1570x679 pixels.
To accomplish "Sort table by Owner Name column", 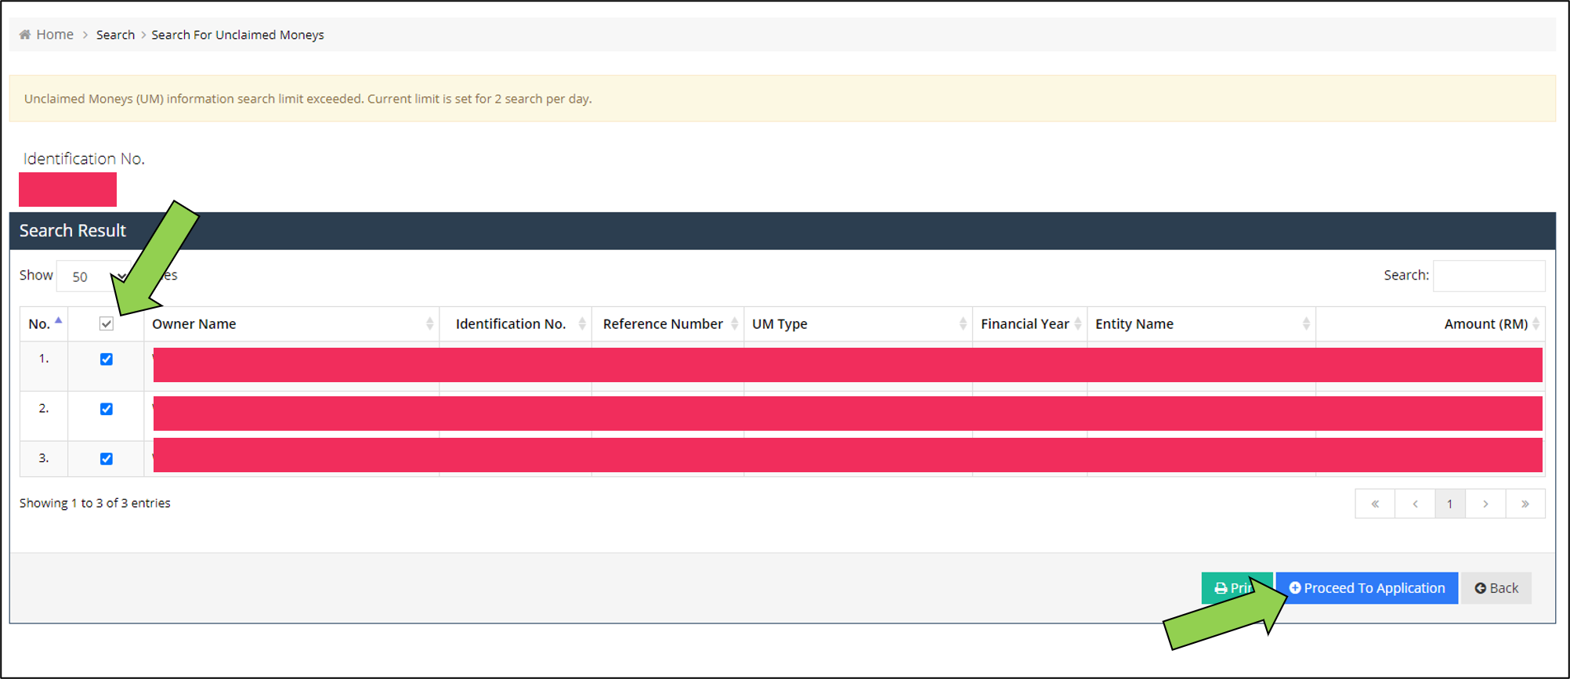I will click(x=291, y=324).
